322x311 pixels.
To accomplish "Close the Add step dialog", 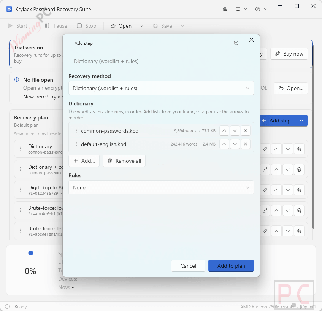I will (251, 40).
